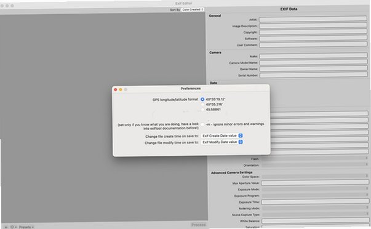Screen dimensions: 371x229
Task: Open the gear action menu icon
Action: 14,227
